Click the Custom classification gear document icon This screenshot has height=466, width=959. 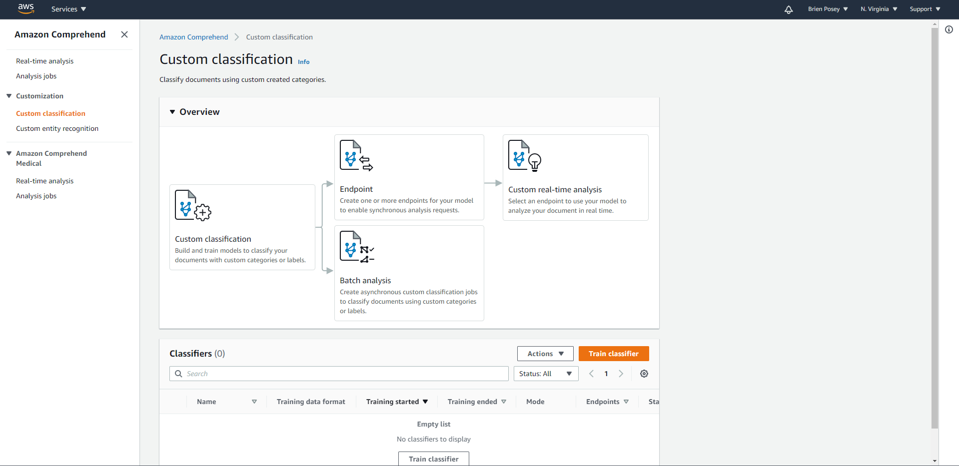(x=193, y=205)
